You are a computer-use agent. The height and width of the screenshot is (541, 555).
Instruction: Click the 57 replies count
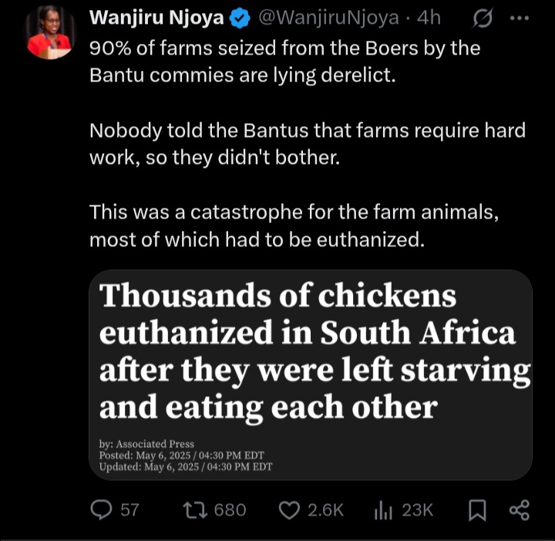130,509
